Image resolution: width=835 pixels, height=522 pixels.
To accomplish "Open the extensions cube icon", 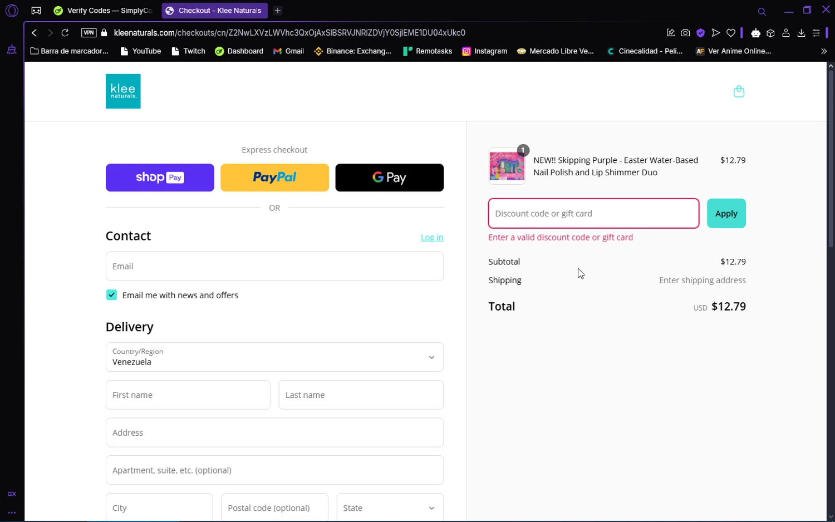I will (770, 33).
